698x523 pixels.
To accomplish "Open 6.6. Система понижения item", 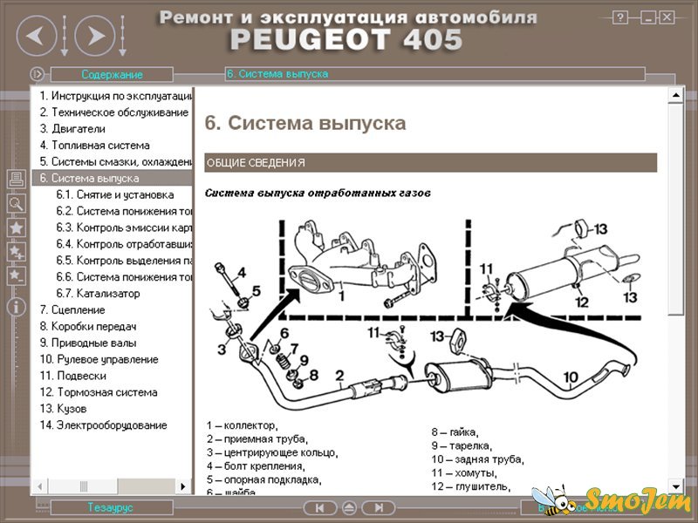I will click(x=124, y=276).
